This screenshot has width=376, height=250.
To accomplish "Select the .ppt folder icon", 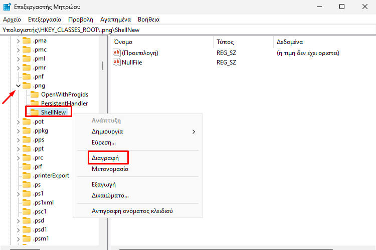I will (27, 148).
